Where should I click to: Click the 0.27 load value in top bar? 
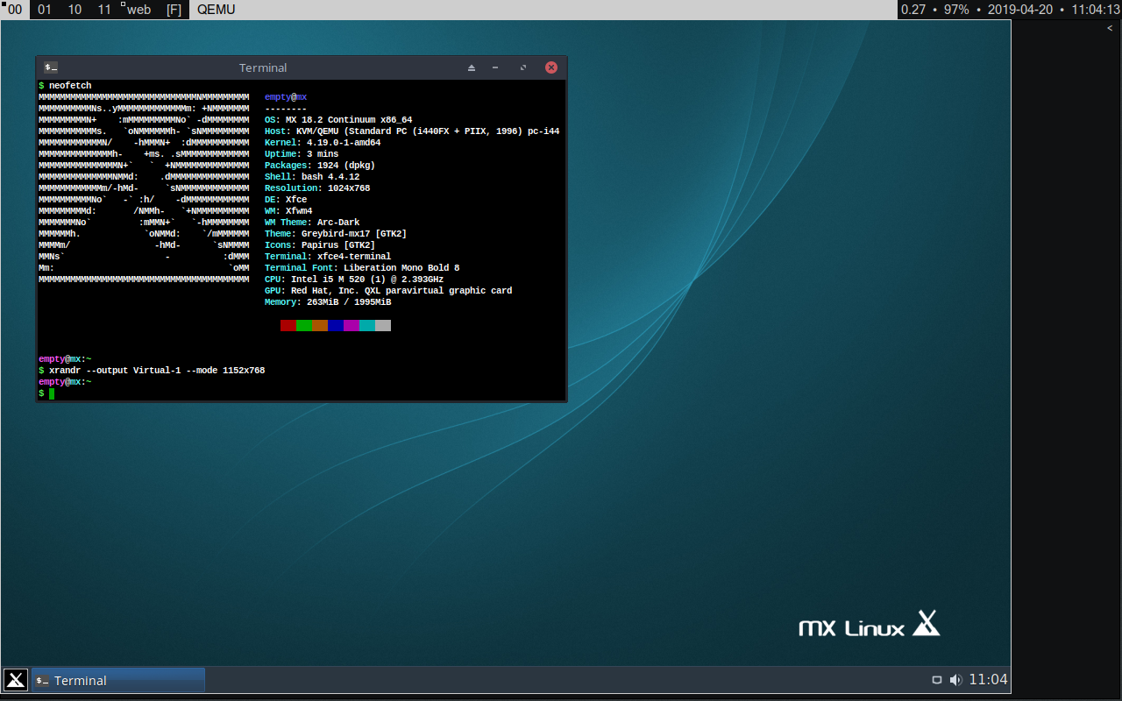[x=913, y=10]
